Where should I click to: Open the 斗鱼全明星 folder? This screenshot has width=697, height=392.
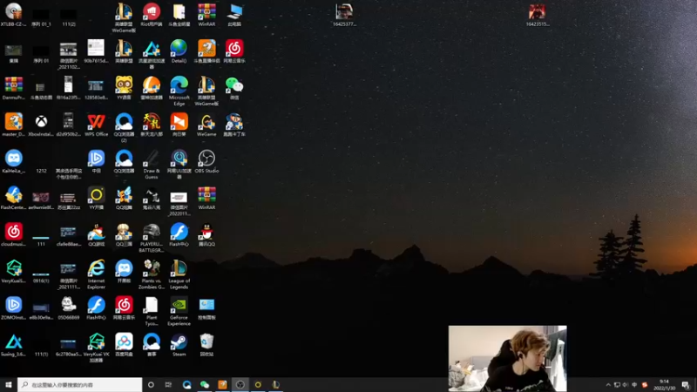[179, 14]
